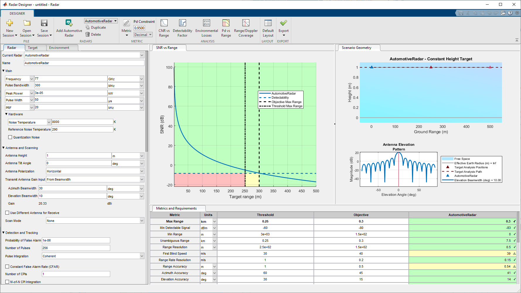Restore the Default Layout
The width and height of the screenshot is (521, 293).
pos(268,28)
